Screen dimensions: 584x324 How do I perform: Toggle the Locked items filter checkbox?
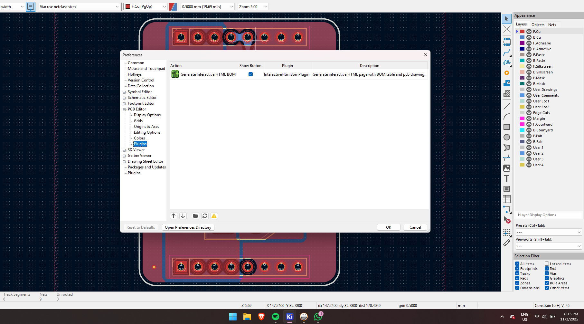(547, 264)
